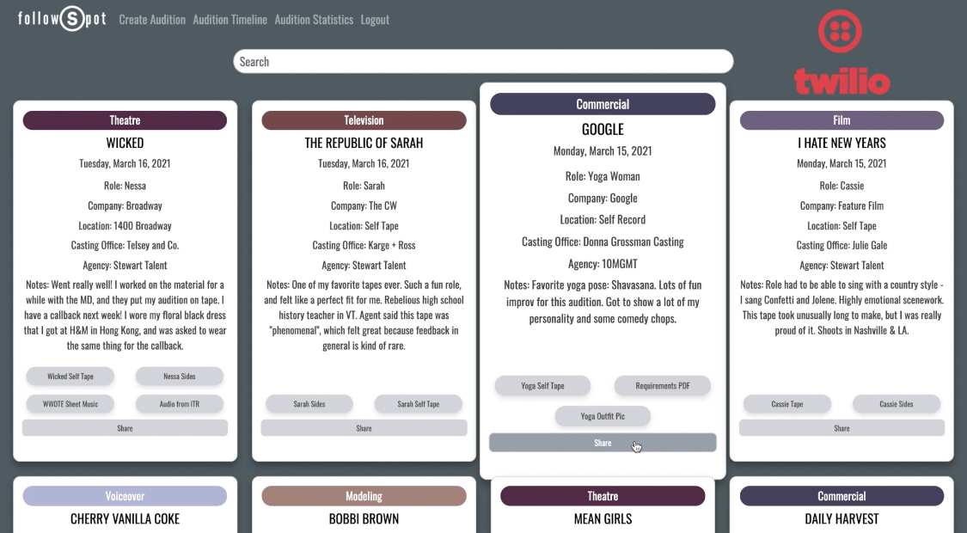Screen dimensions: 967x533
Task: Select the GOOGLE card title
Action: pos(603,130)
